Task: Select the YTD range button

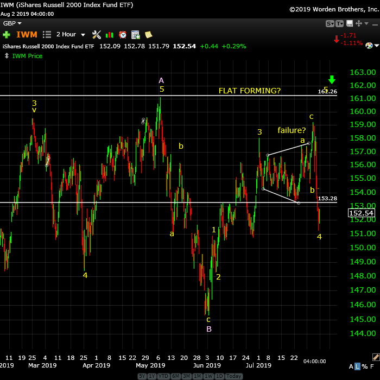Action: coord(163,376)
